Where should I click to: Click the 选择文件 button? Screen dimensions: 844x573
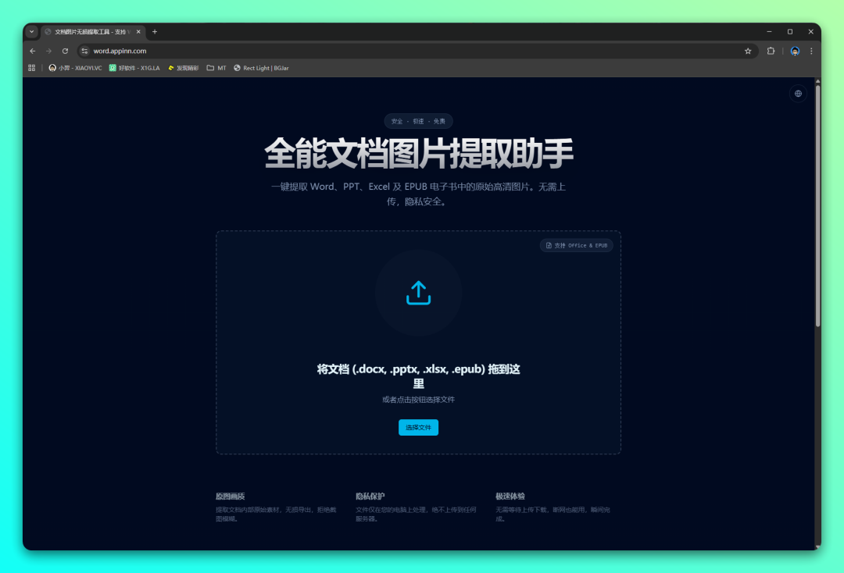coord(418,427)
